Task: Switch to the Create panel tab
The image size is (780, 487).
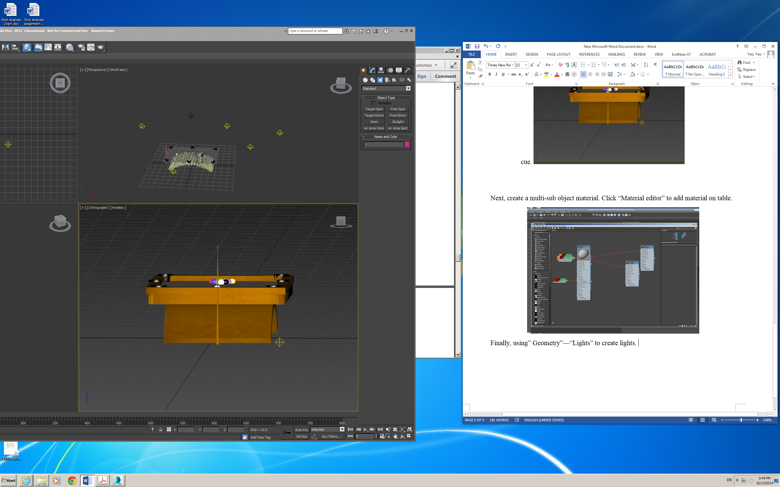Action: click(x=363, y=70)
